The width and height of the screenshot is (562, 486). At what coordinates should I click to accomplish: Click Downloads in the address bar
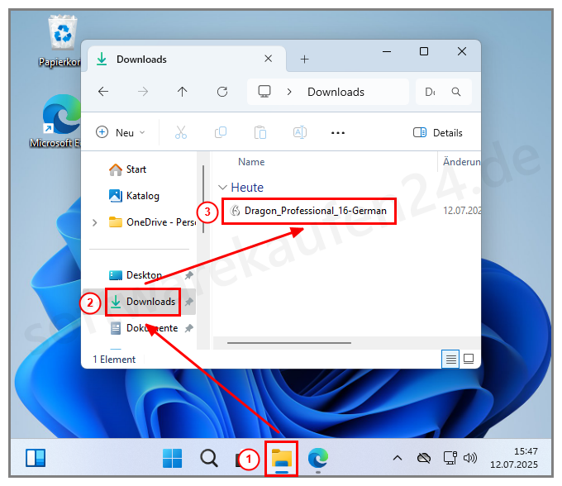[336, 92]
